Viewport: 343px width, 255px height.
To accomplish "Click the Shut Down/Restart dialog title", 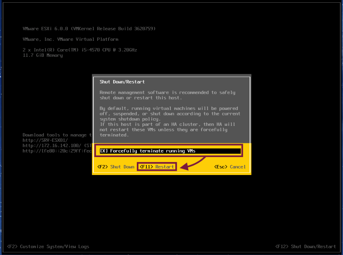I will coord(122,82).
